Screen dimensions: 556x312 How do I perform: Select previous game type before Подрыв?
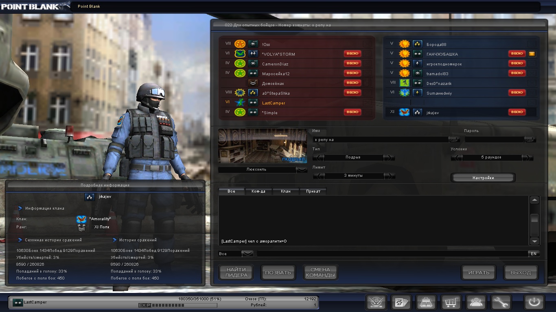[x=318, y=158]
